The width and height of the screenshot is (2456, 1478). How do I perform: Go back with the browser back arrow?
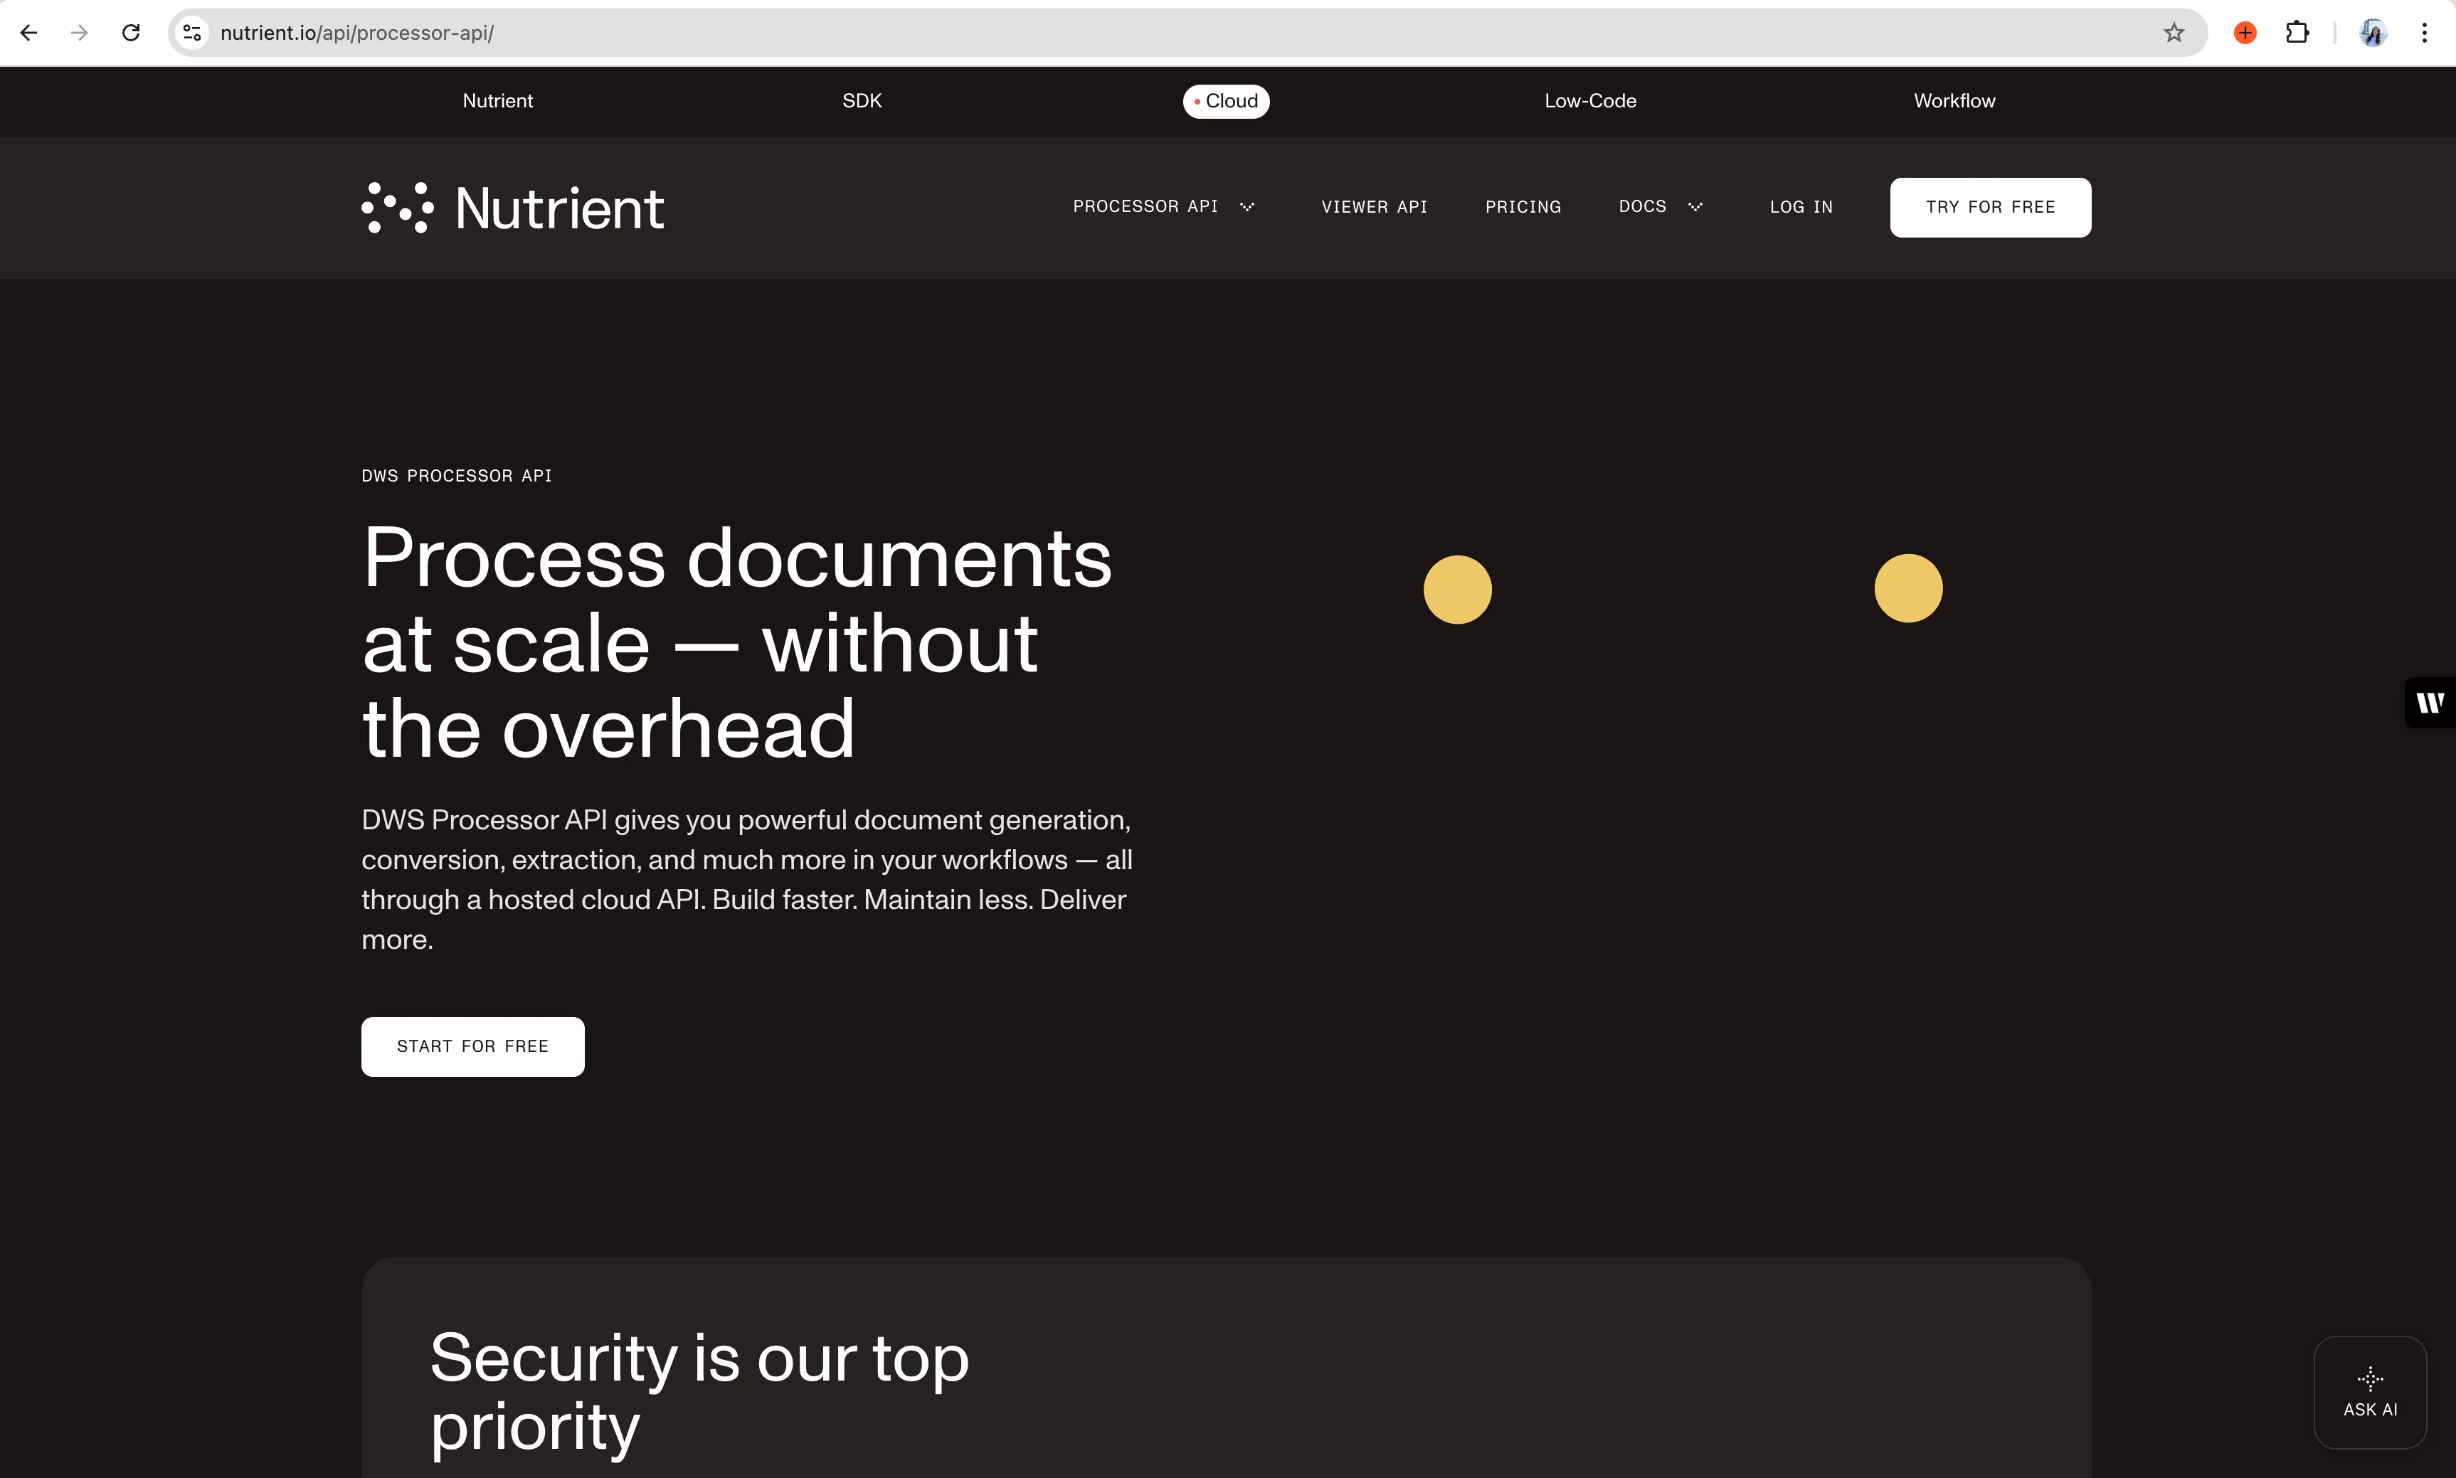coord(29,33)
